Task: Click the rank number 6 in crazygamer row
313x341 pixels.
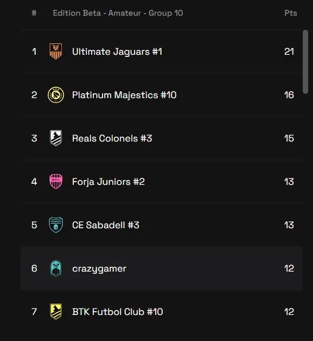Action: 34,268
